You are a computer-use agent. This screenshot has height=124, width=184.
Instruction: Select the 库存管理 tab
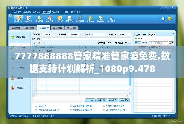[x=44, y=28]
